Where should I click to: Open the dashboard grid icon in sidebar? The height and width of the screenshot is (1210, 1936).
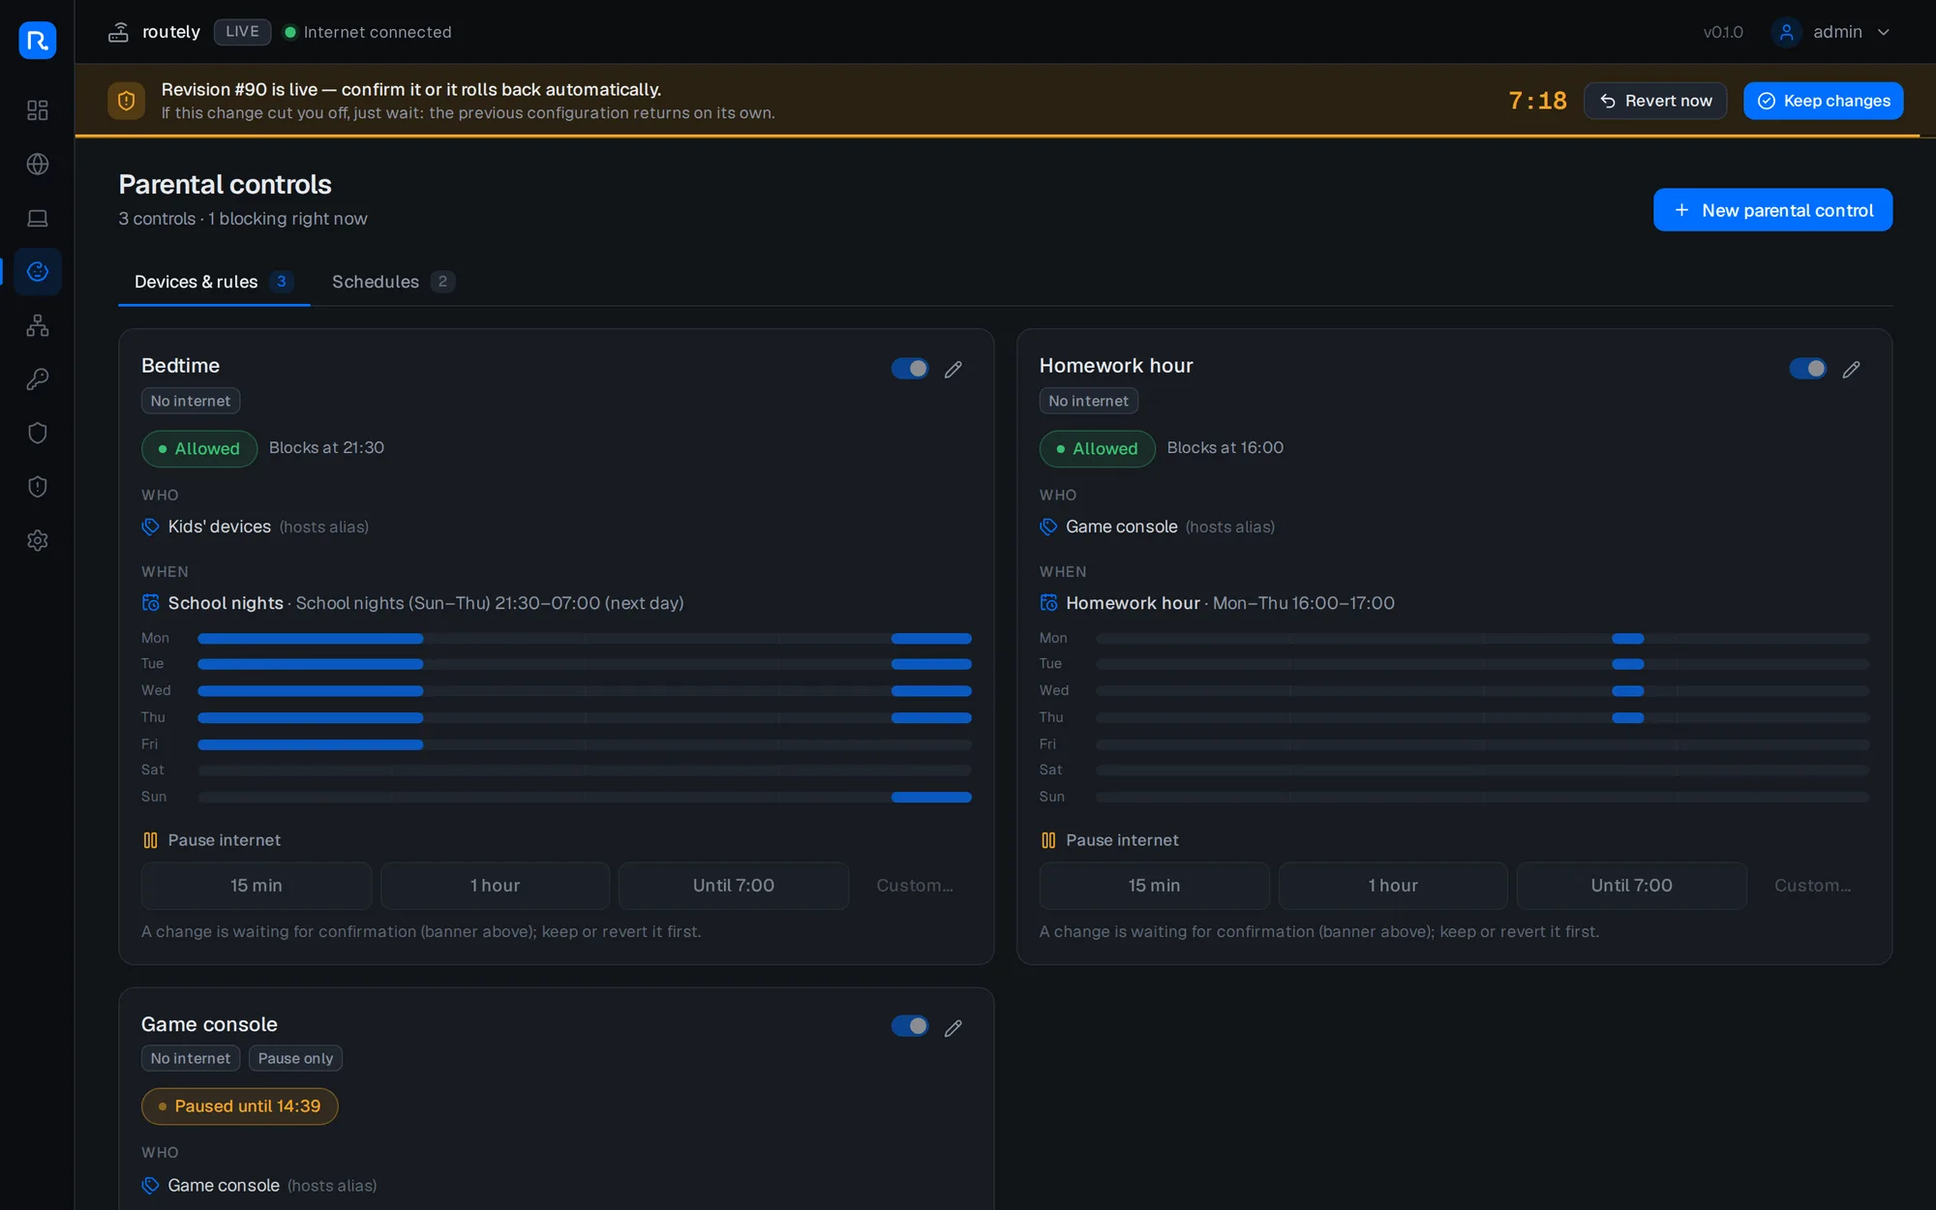coord(38,110)
